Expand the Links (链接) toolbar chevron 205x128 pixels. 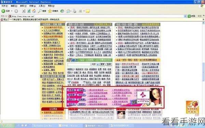tap(204, 16)
